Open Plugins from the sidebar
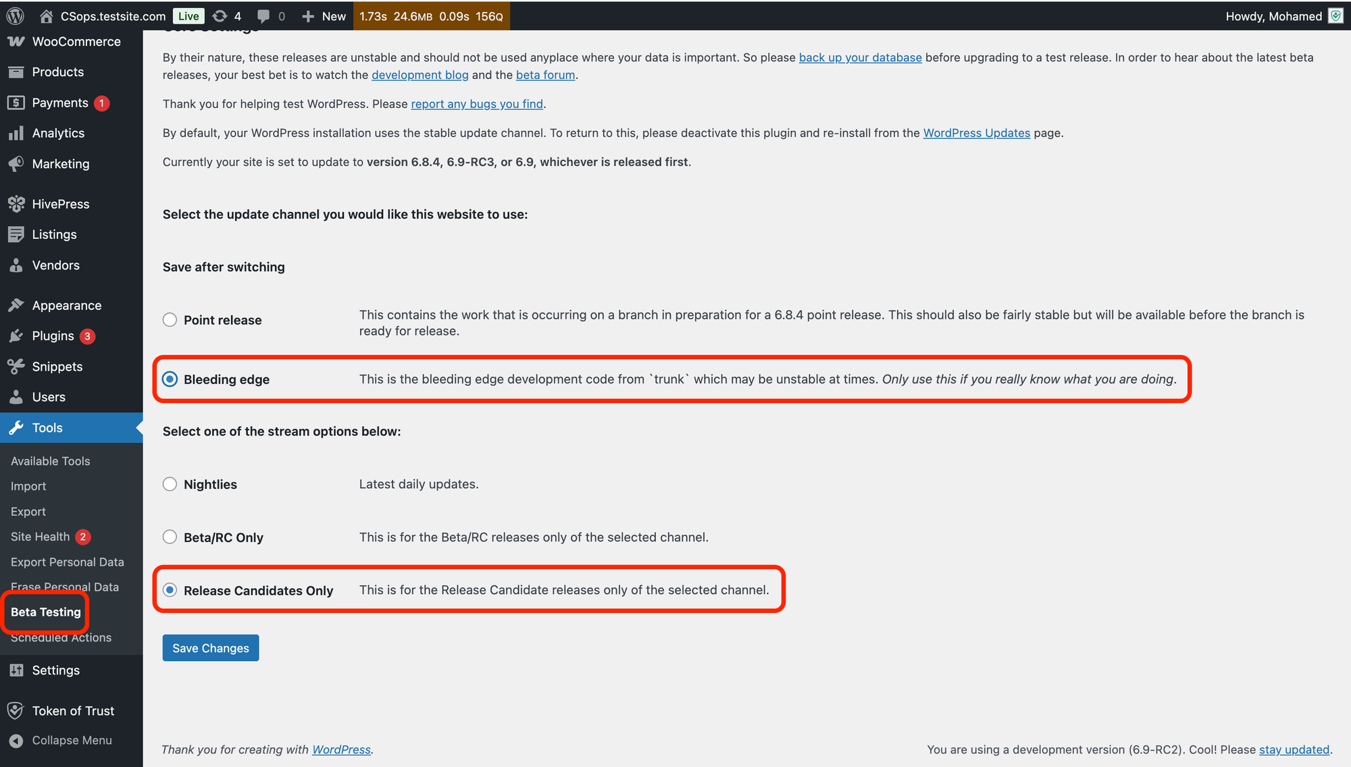The height and width of the screenshot is (767, 1351). [53, 336]
